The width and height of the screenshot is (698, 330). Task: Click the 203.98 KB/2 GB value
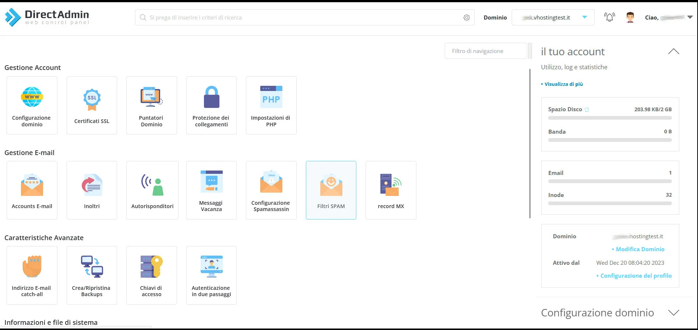coord(653,109)
